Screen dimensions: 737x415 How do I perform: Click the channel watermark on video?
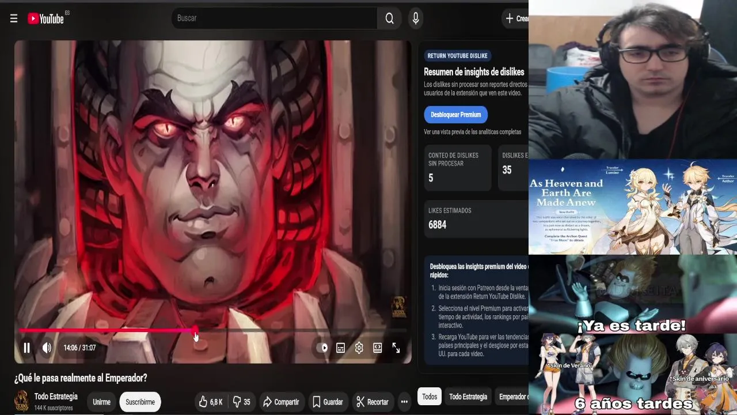coord(398,307)
